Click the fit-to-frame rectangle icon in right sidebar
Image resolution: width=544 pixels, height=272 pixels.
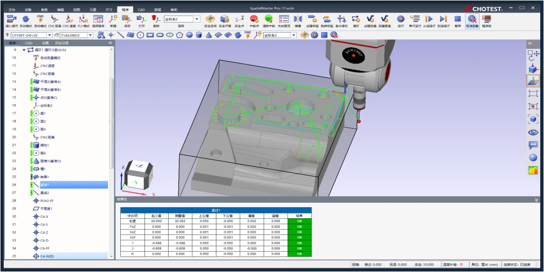[533, 93]
